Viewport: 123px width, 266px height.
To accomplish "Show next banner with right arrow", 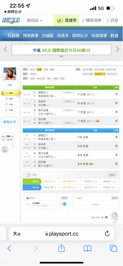I will (x=118, y=49).
